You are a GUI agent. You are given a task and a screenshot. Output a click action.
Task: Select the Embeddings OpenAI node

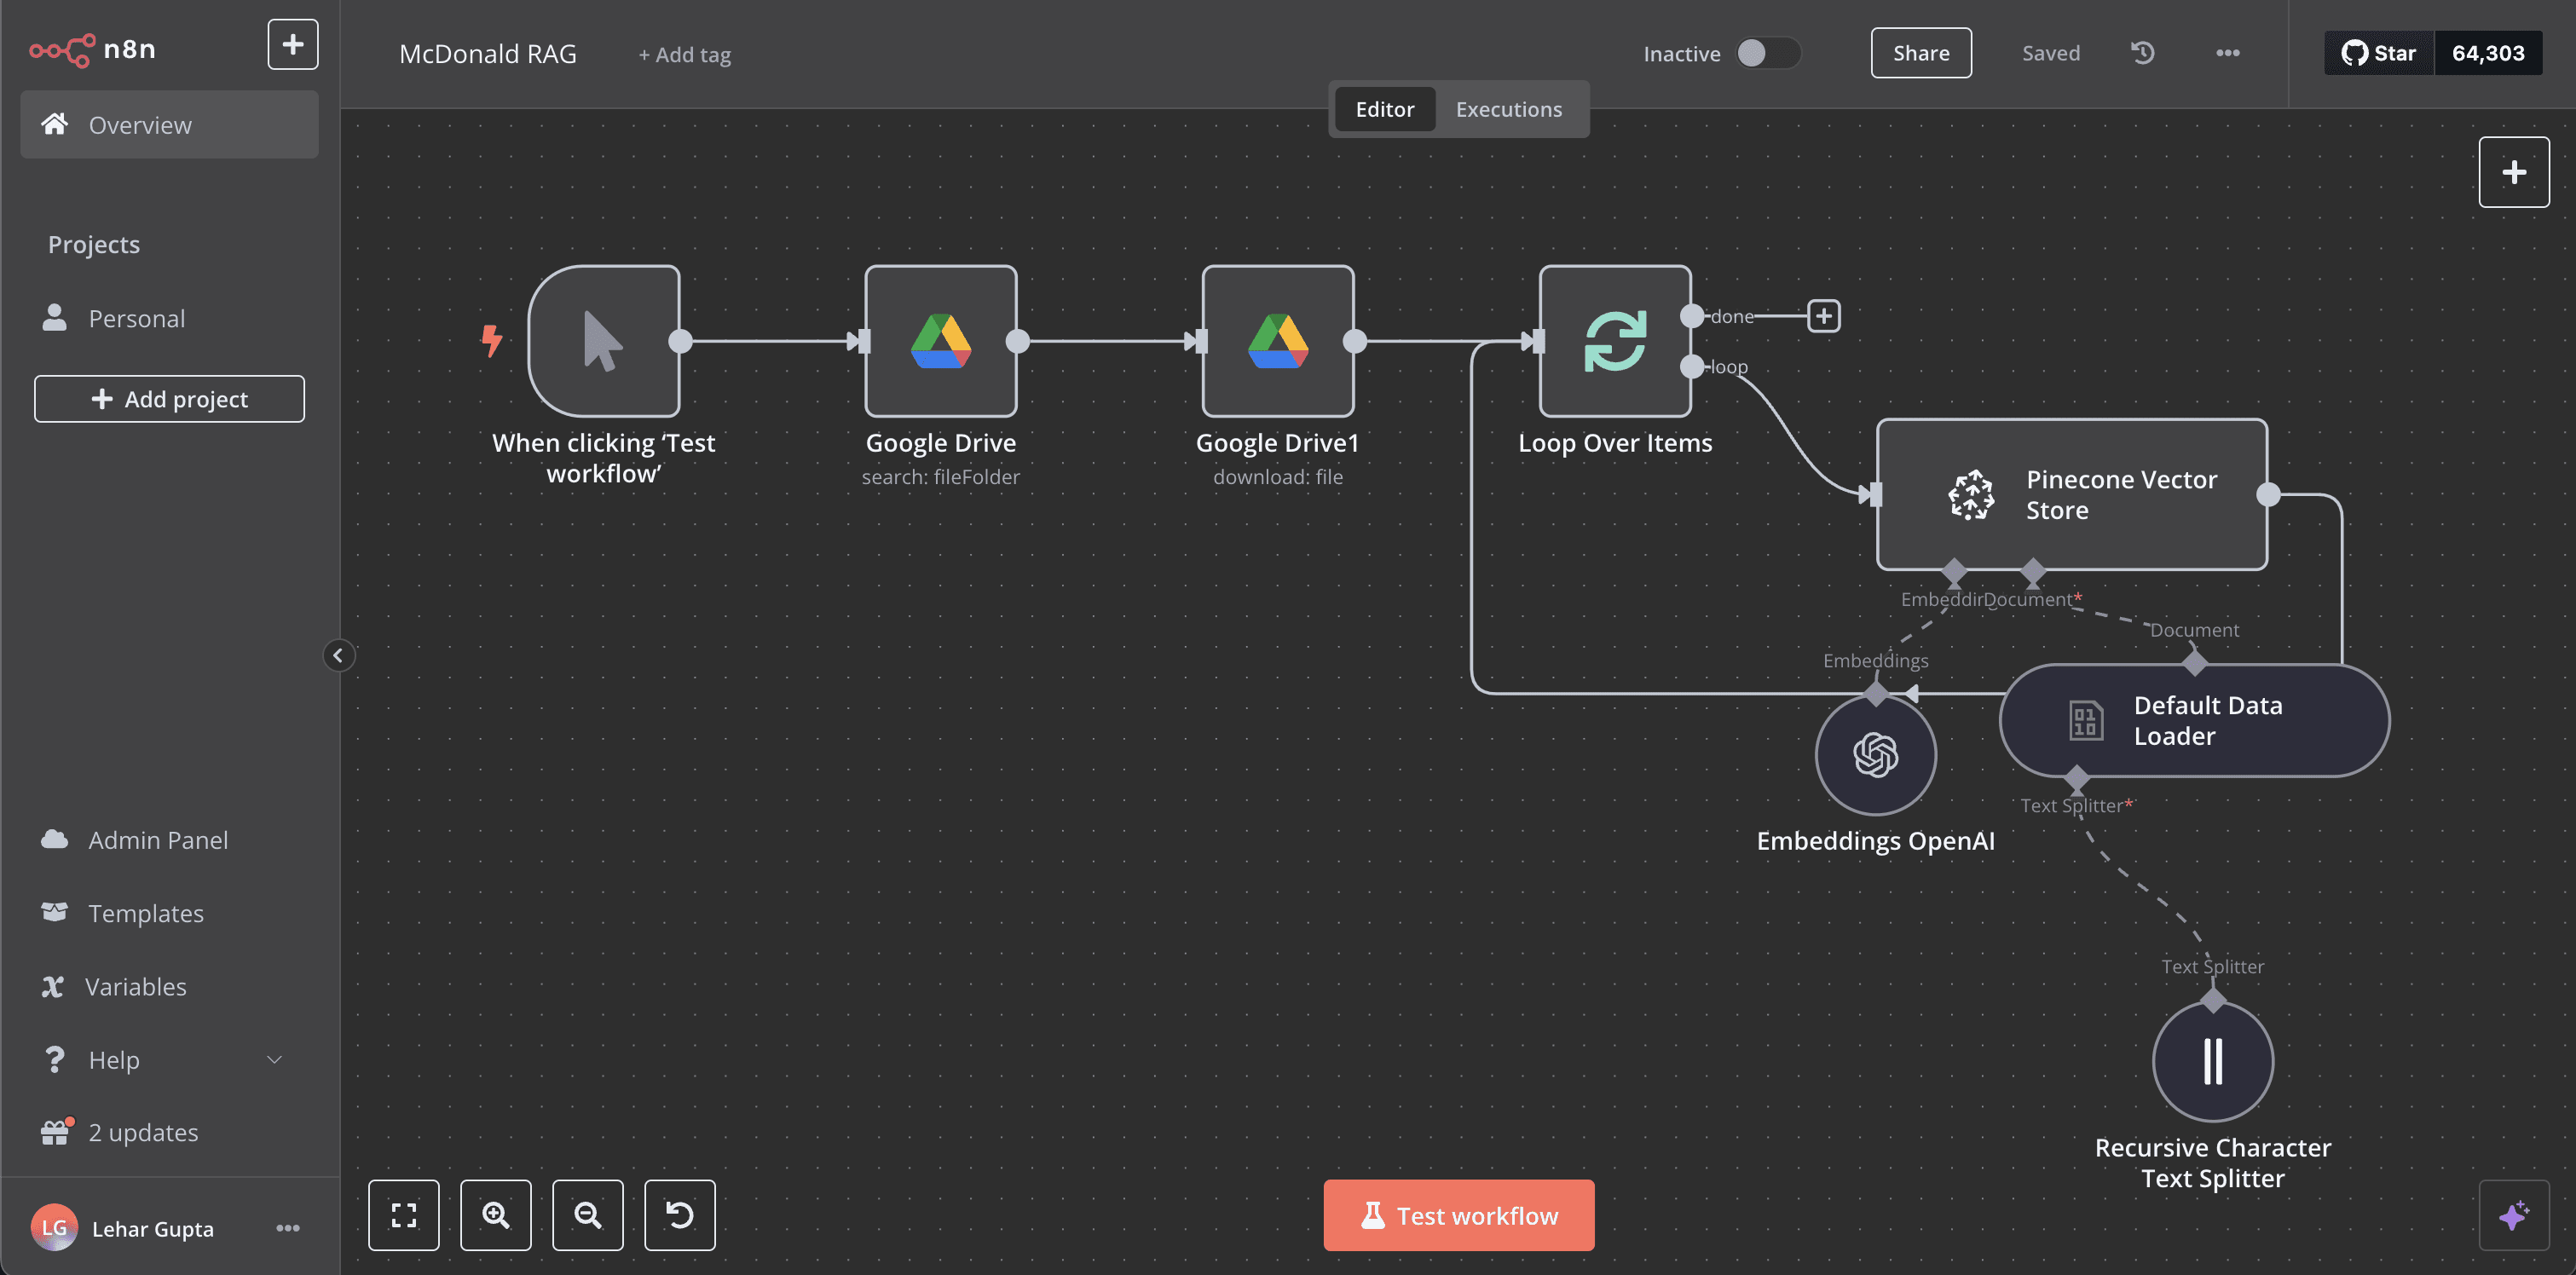click(1876, 755)
